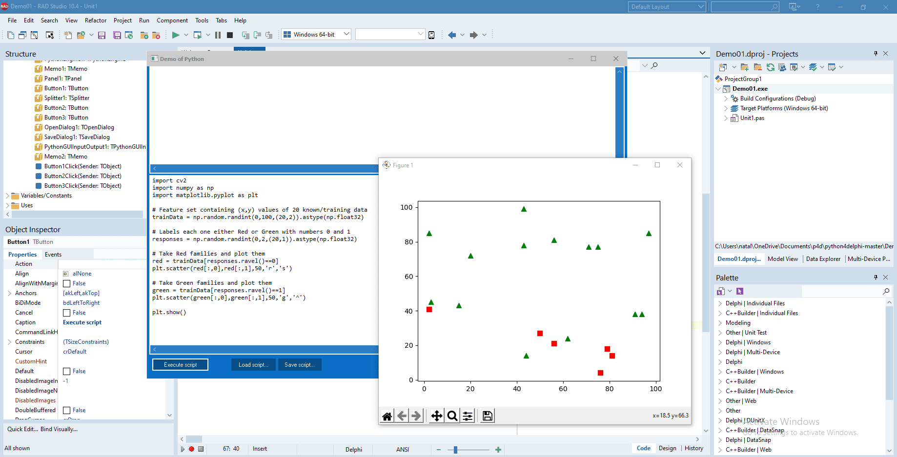The height and width of the screenshot is (457, 897).
Task: Click the red record macro icon in status bar
Action: click(x=192, y=449)
